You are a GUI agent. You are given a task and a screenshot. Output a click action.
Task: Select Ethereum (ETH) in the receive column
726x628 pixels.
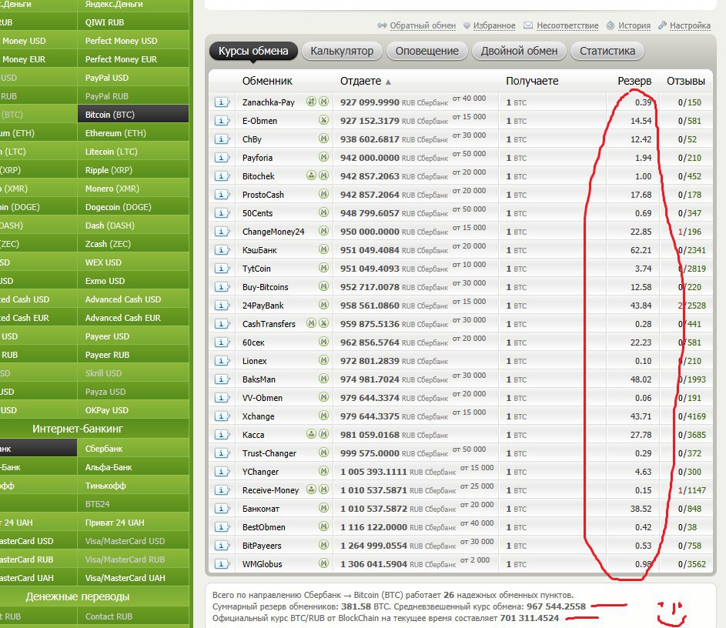click(x=133, y=133)
